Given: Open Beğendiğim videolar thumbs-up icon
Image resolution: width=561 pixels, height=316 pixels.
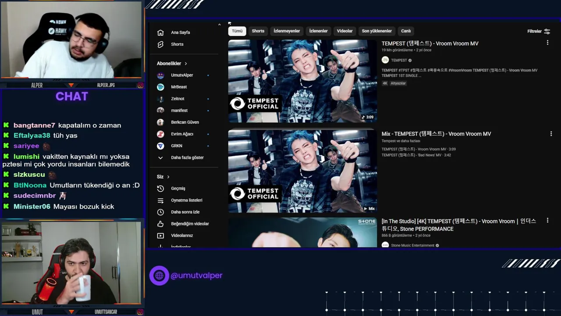Looking at the screenshot, I should (x=160, y=224).
